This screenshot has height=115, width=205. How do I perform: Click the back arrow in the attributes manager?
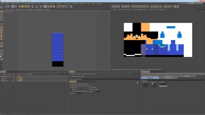point(125,74)
